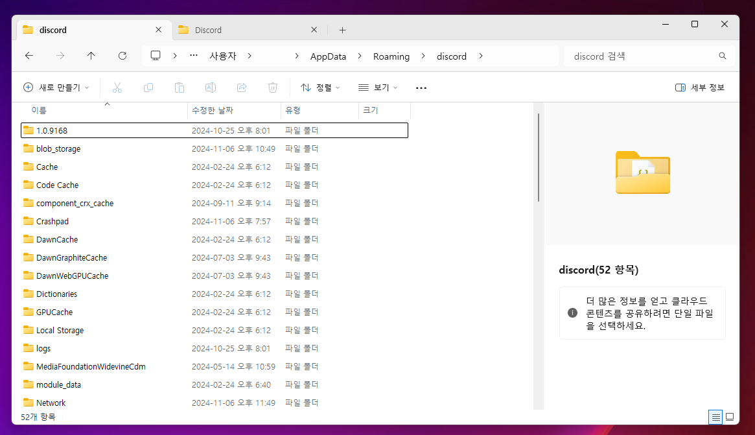Select the MediaFoundationWidevineCdm folder
This screenshot has height=435, width=755.
click(215, 366)
